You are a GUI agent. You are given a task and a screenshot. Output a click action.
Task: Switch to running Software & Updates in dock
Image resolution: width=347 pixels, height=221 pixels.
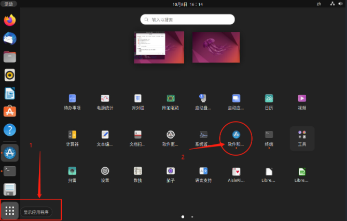(x=10, y=153)
